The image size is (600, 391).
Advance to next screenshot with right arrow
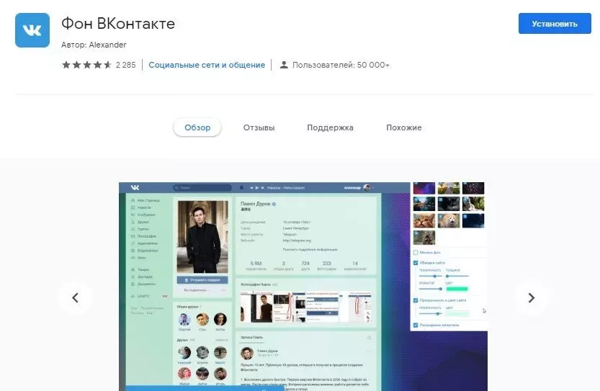coord(531,297)
